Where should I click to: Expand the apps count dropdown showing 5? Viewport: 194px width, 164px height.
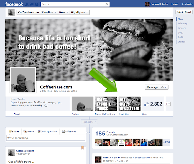tap(168, 104)
